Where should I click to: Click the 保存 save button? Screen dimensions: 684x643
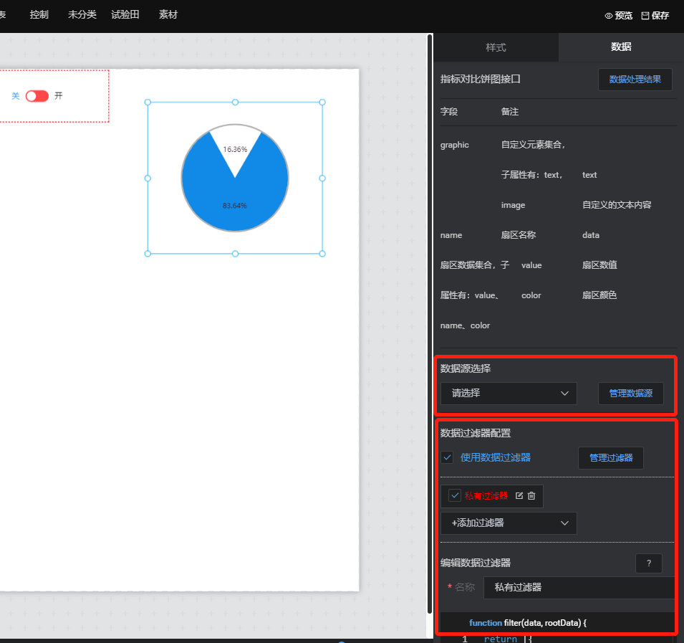[655, 15]
